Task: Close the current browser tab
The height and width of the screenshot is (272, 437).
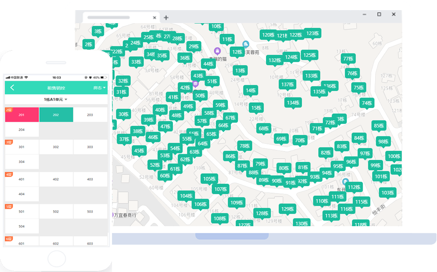Action: pyautogui.click(x=155, y=17)
